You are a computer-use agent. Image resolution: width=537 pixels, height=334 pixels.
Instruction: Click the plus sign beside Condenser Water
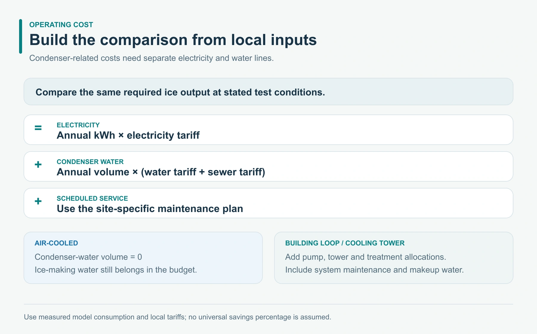[x=38, y=165]
